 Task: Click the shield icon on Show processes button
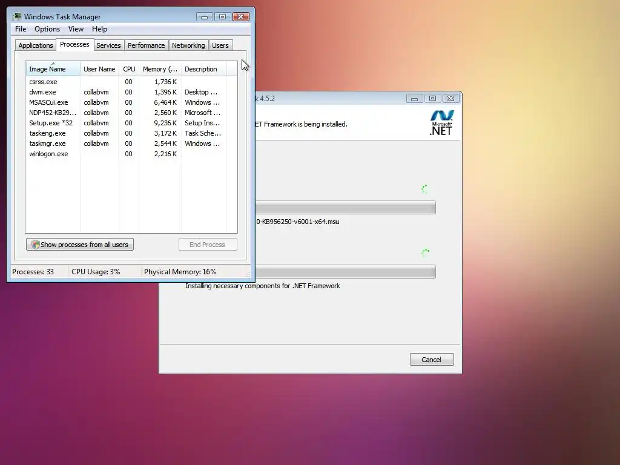pyautogui.click(x=35, y=245)
